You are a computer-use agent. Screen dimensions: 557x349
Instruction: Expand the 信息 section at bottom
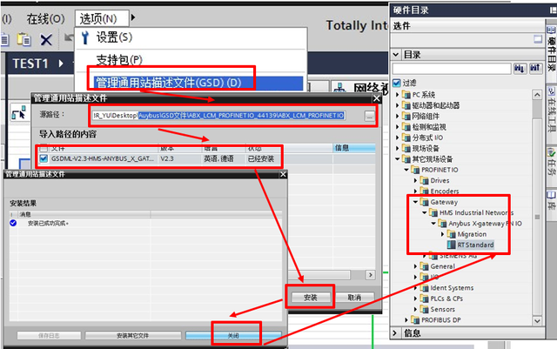pos(395,333)
